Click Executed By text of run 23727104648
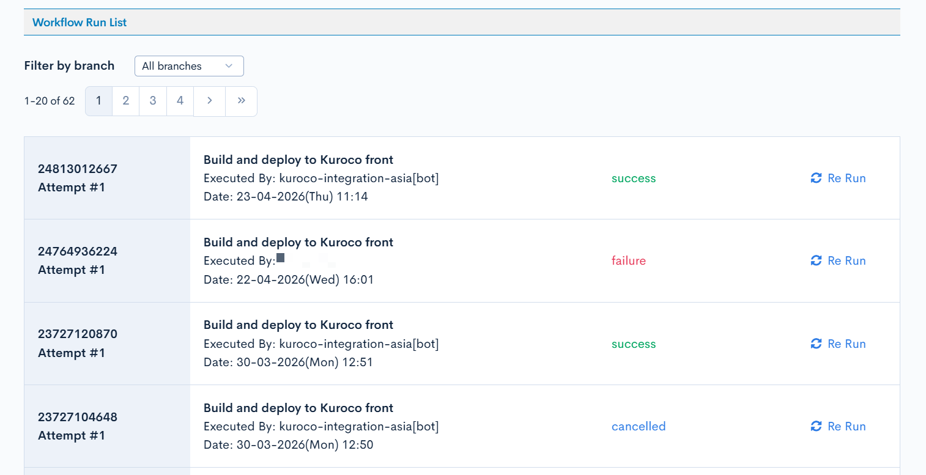Viewport: 926px width, 475px height. coord(321,426)
